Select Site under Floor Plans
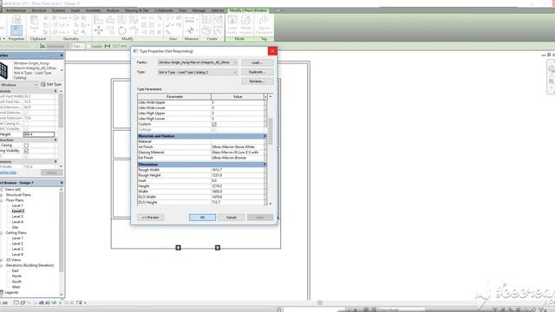 pyautogui.click(x=15, y=227)
